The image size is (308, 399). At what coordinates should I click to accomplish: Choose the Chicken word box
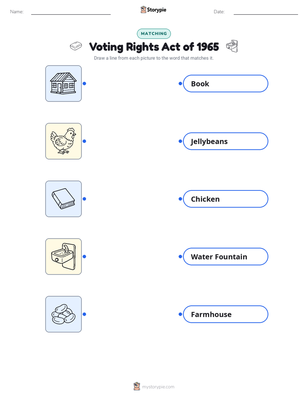tap(226, 199)
